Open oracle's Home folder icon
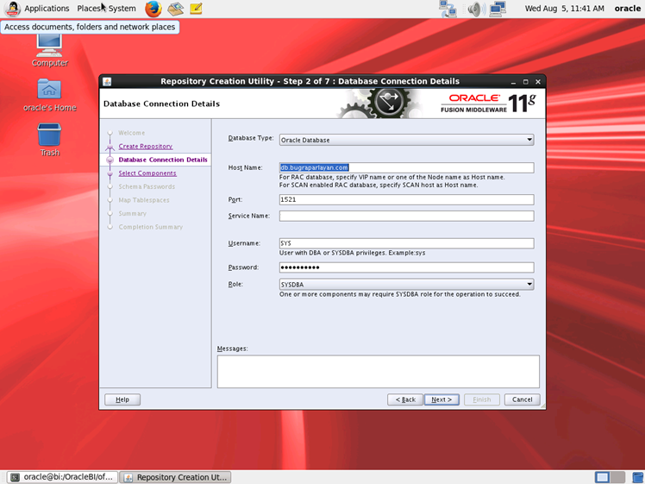Screen dimensions: 645x484 pyautogui.click(x=50, y=95)
